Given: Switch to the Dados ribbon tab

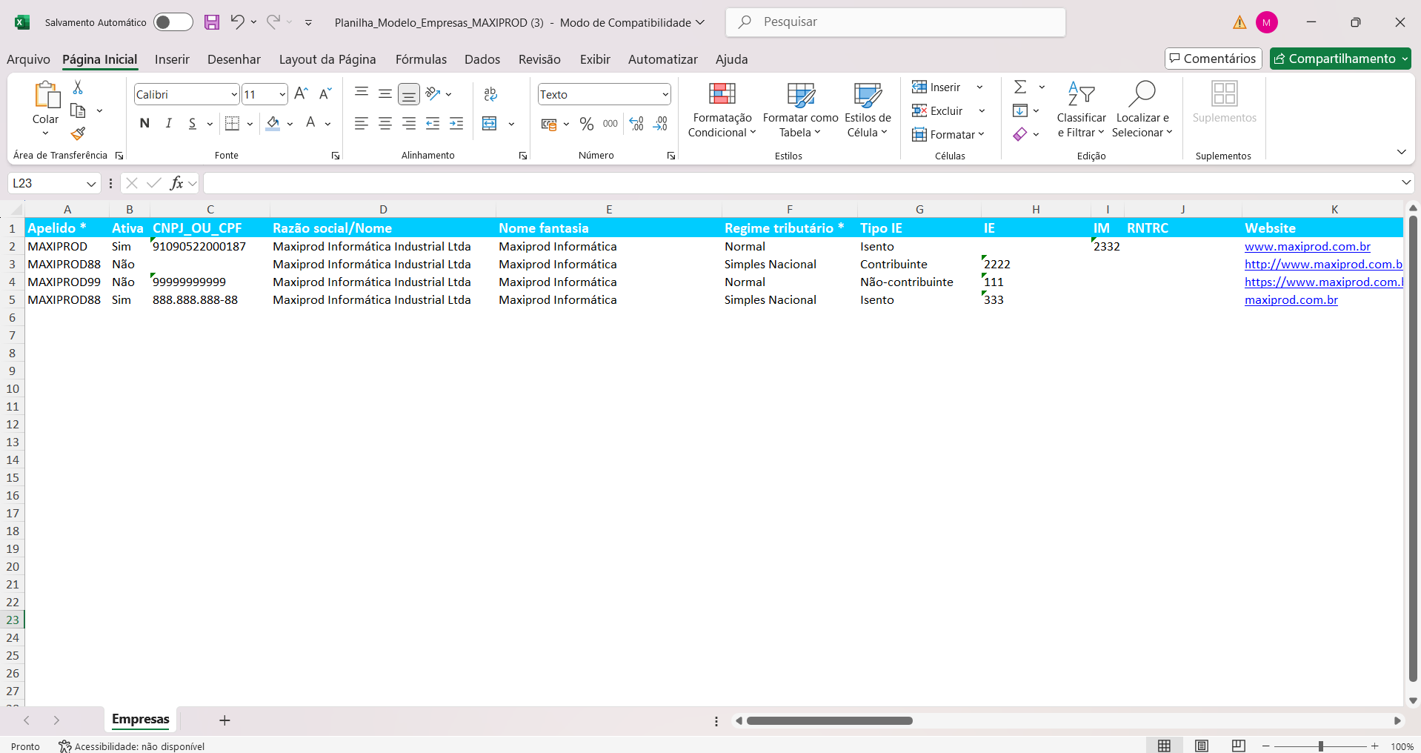Looking at the screenshot, I should pos(482,59).
